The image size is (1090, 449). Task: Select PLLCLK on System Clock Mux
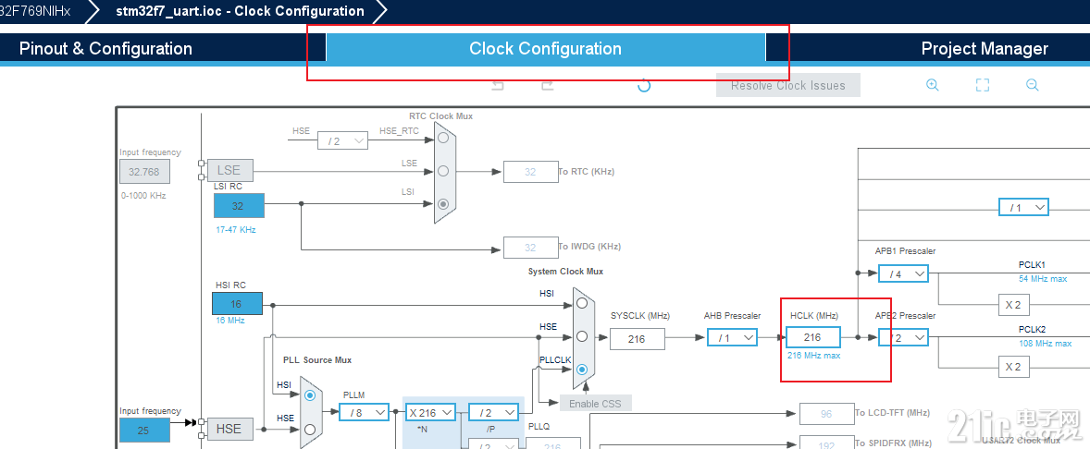click(582, 370)
